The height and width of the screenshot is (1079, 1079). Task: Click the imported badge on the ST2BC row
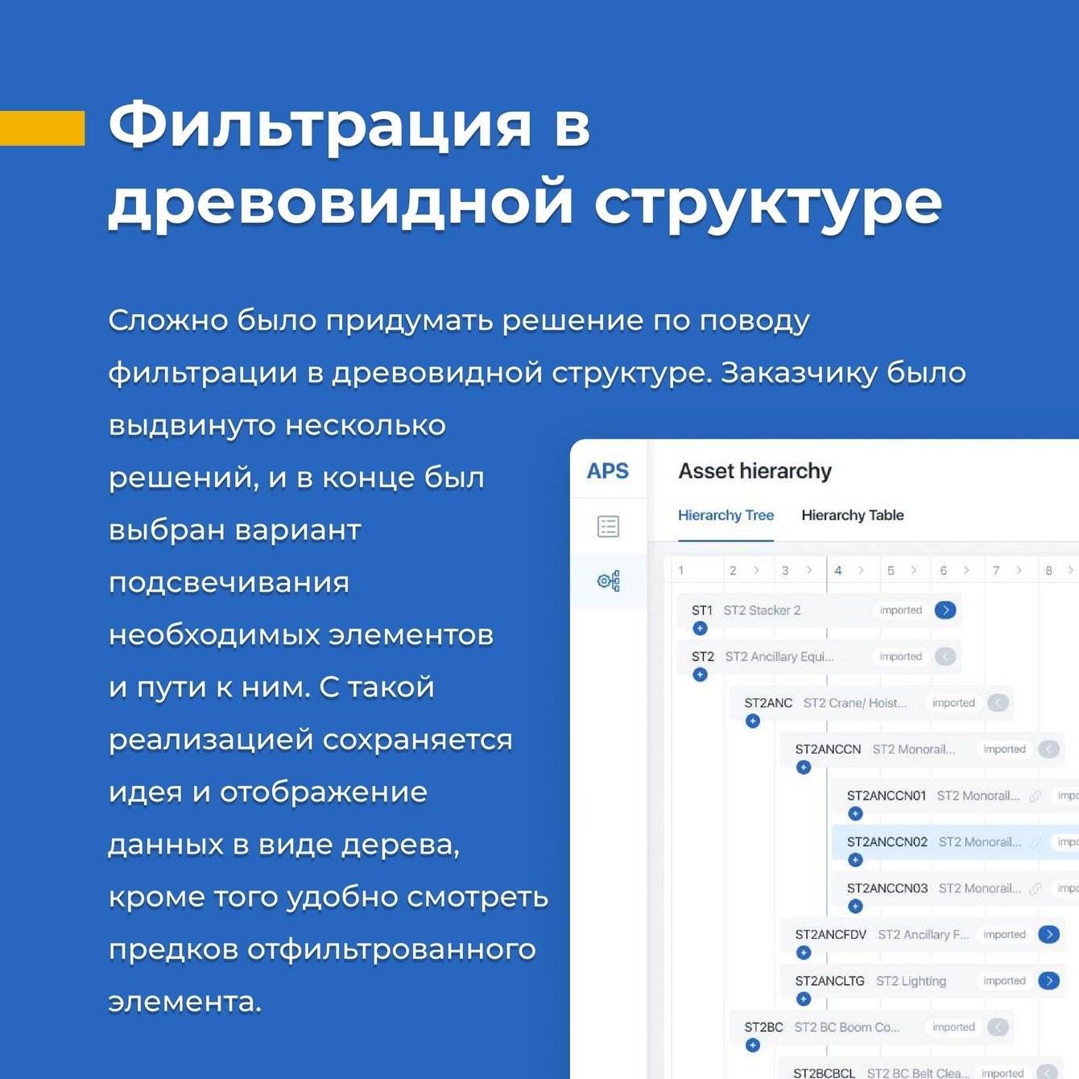pyautogui.click(x=953, y=1027)
